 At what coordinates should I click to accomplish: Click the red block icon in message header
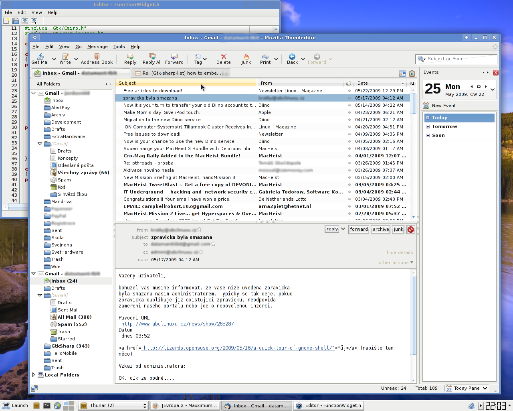411,230
